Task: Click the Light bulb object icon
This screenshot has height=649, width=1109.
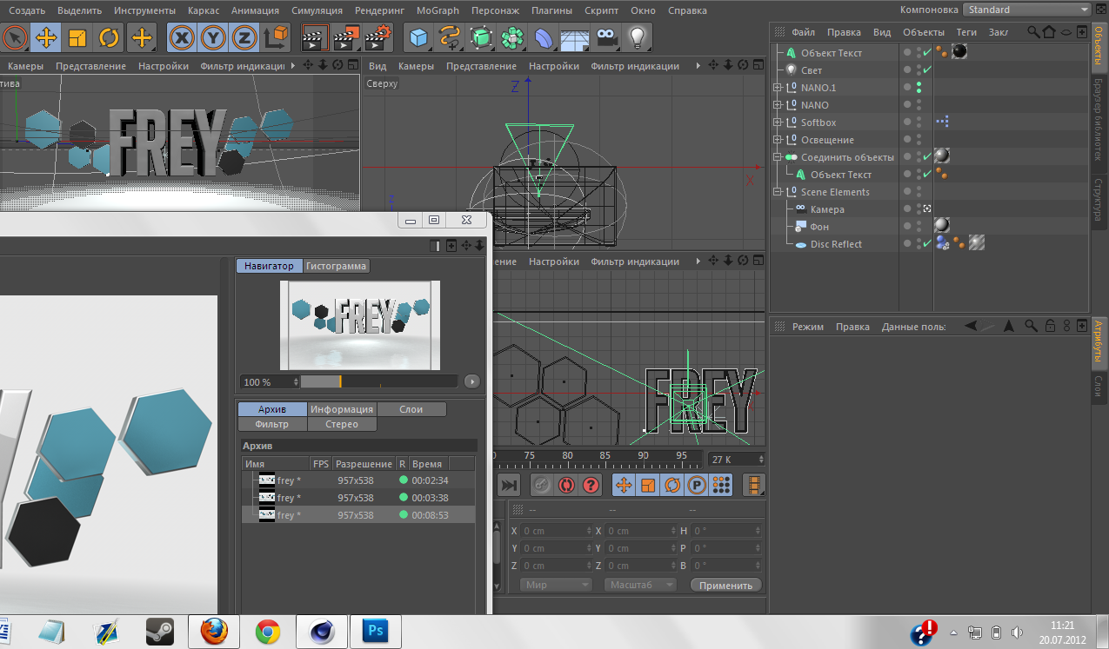Action: [638, 38]
